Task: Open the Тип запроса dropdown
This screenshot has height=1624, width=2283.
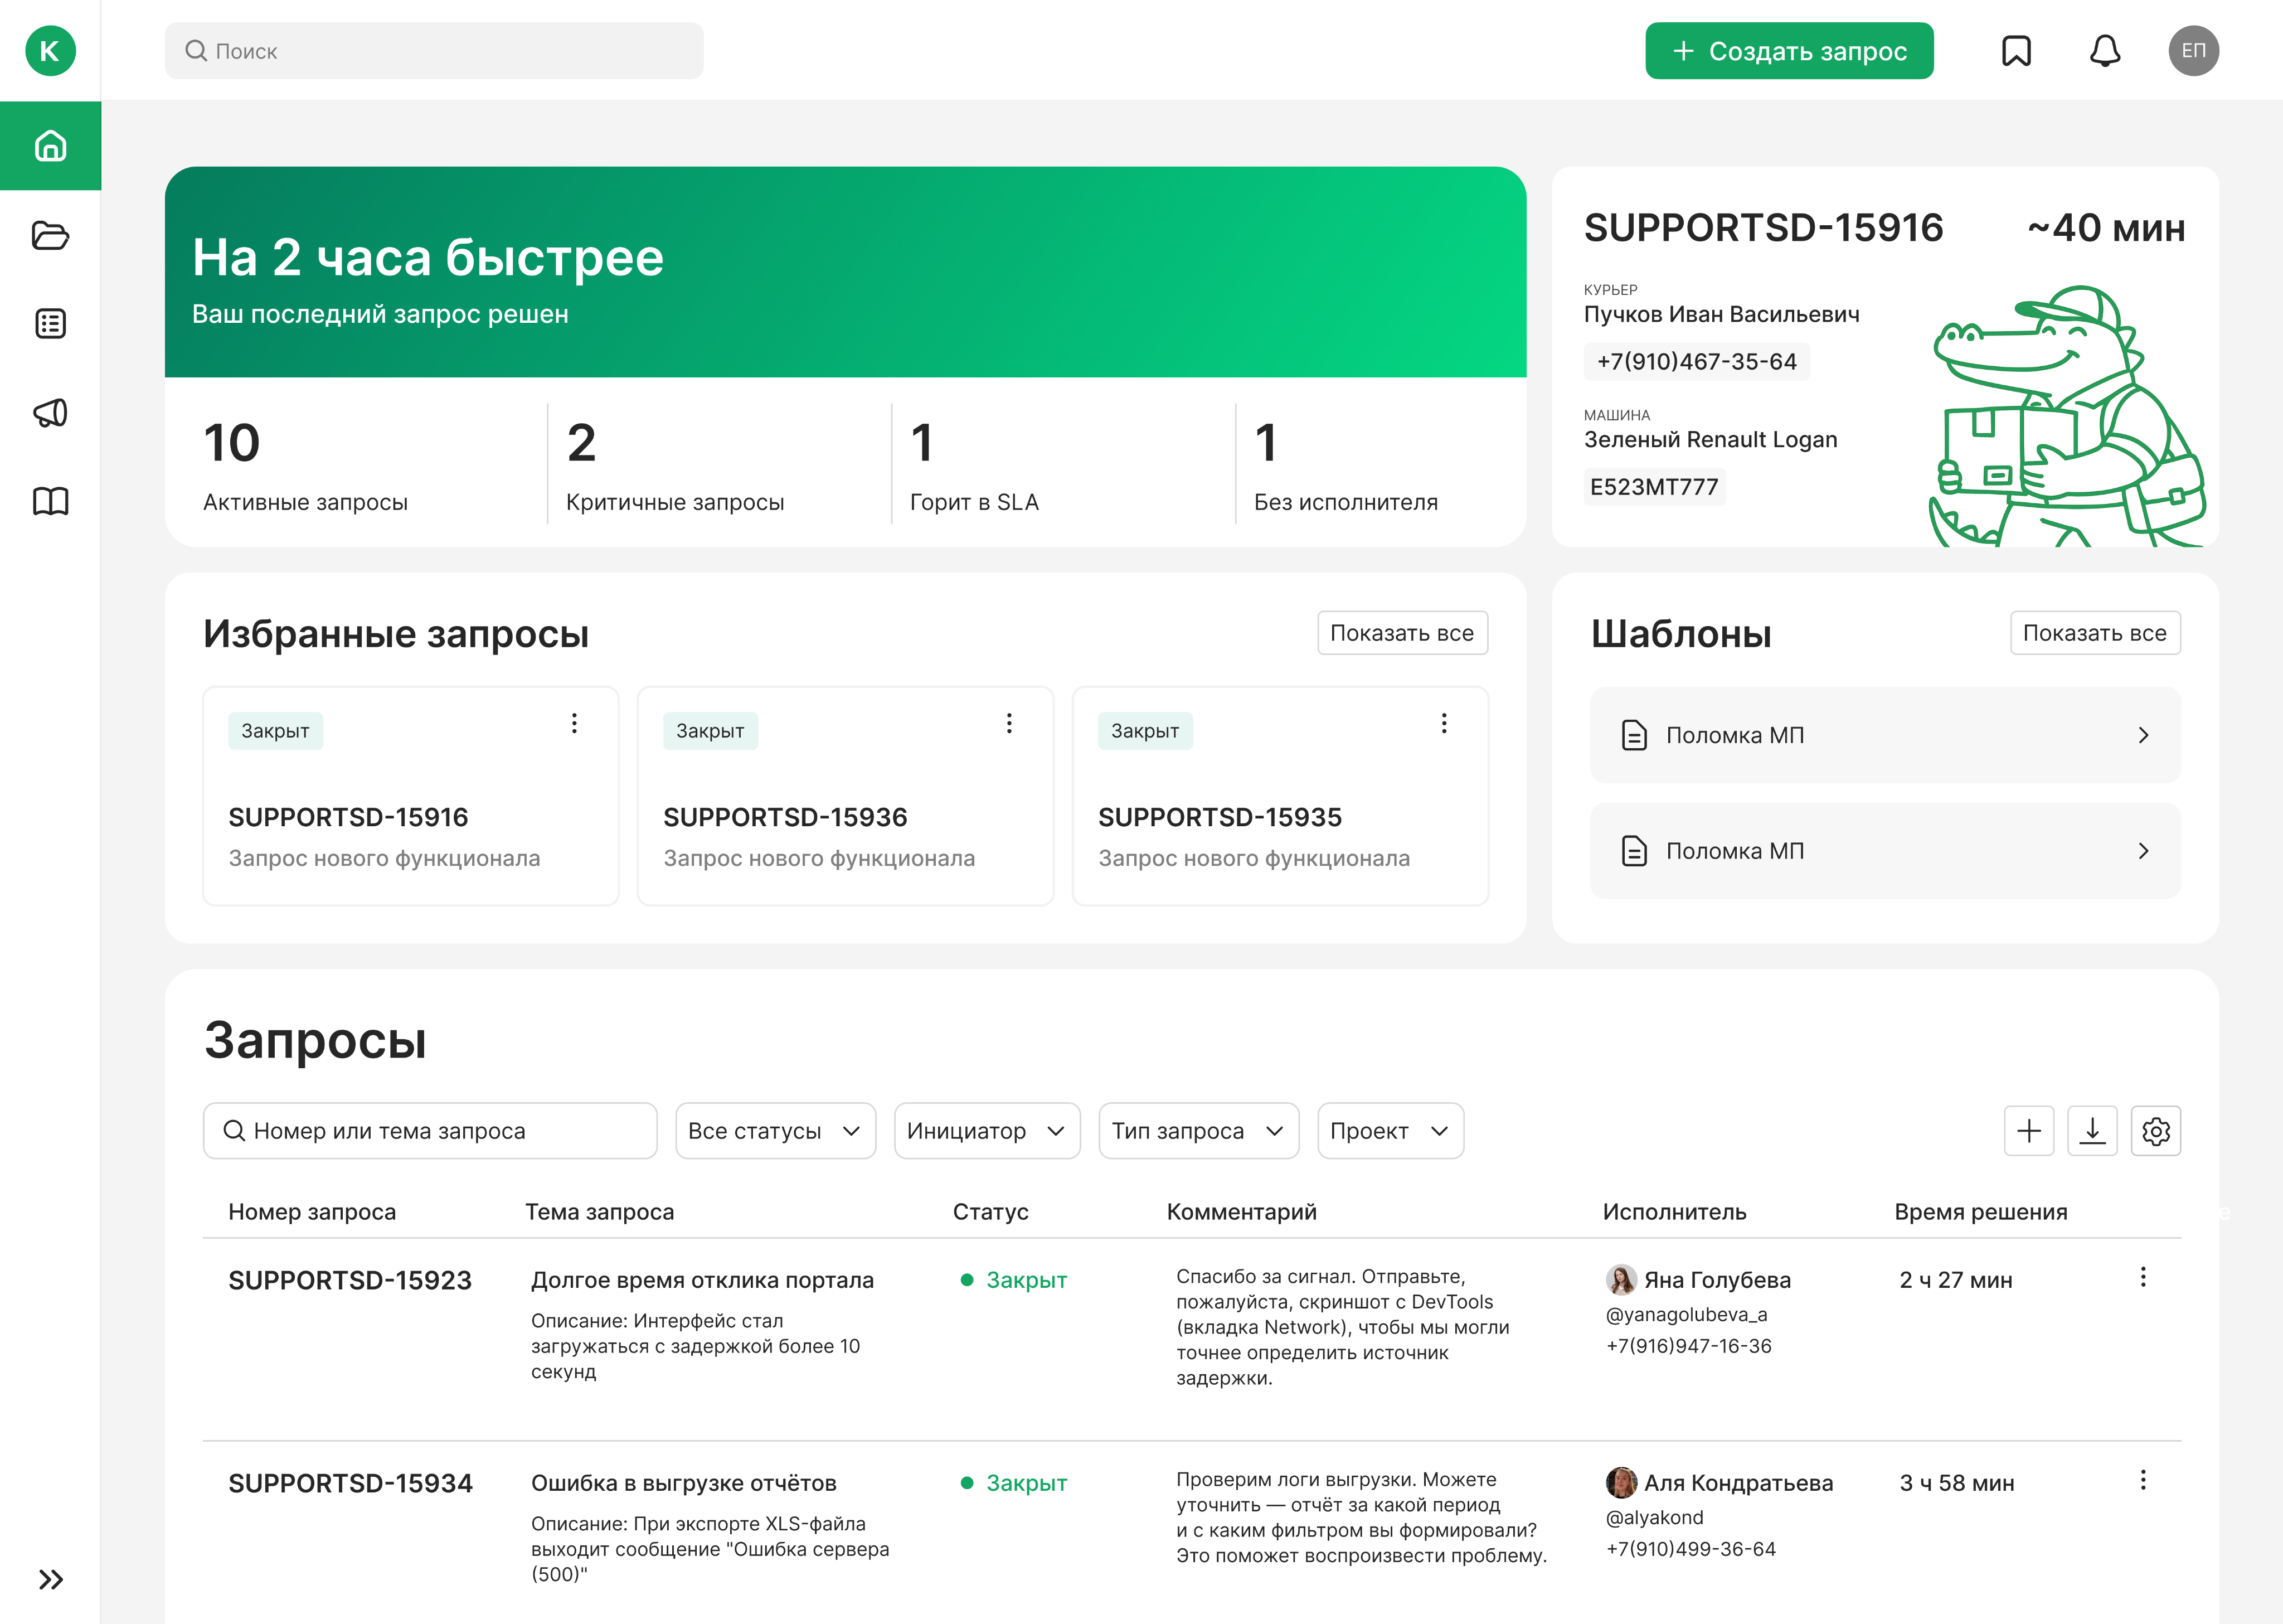Action: [1197, 1131]
